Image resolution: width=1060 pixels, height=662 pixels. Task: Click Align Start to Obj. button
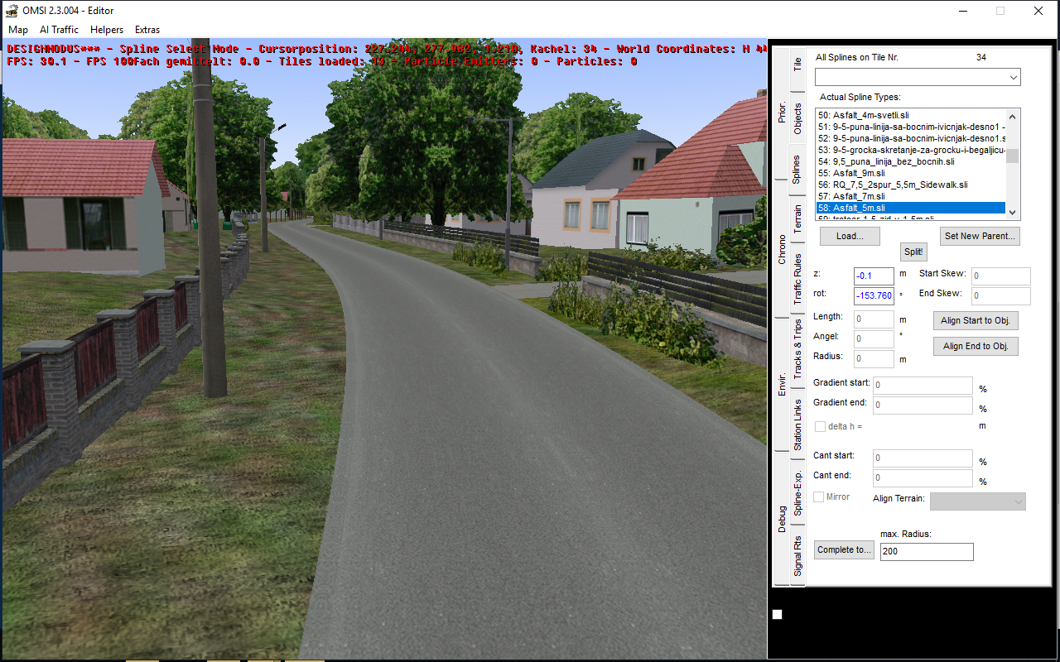(976, 320)
